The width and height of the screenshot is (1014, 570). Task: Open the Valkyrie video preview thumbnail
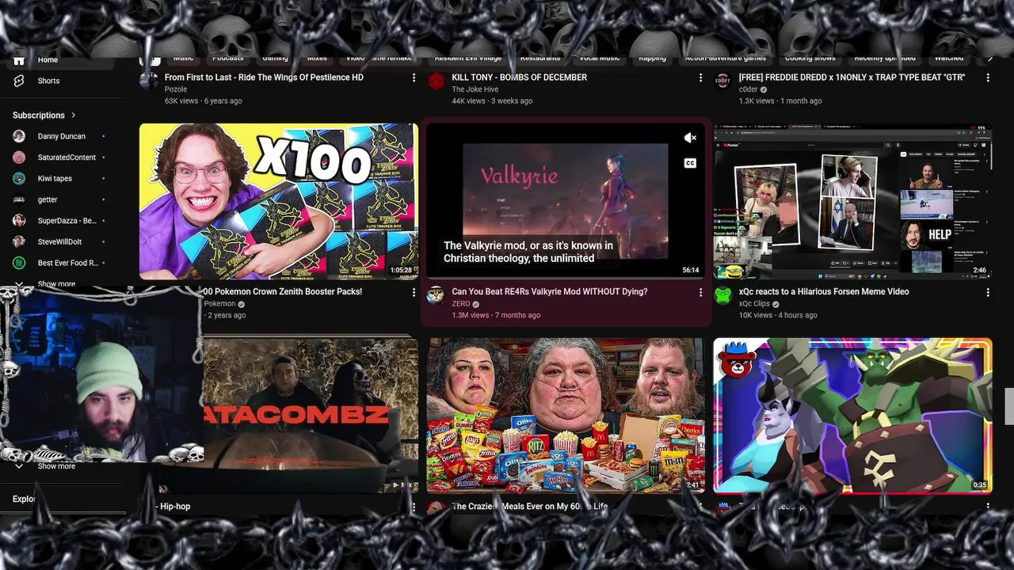click(566, 201)
